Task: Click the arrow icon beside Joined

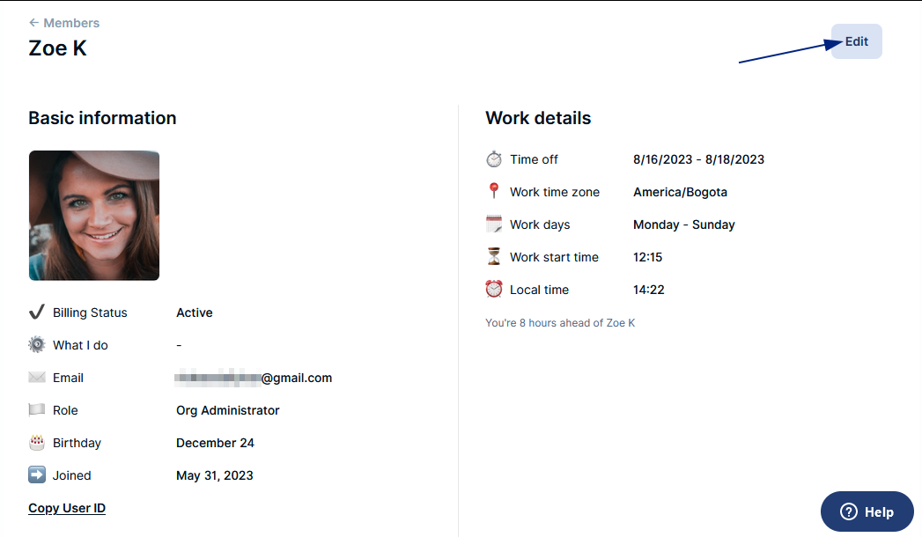Action: 37,475
